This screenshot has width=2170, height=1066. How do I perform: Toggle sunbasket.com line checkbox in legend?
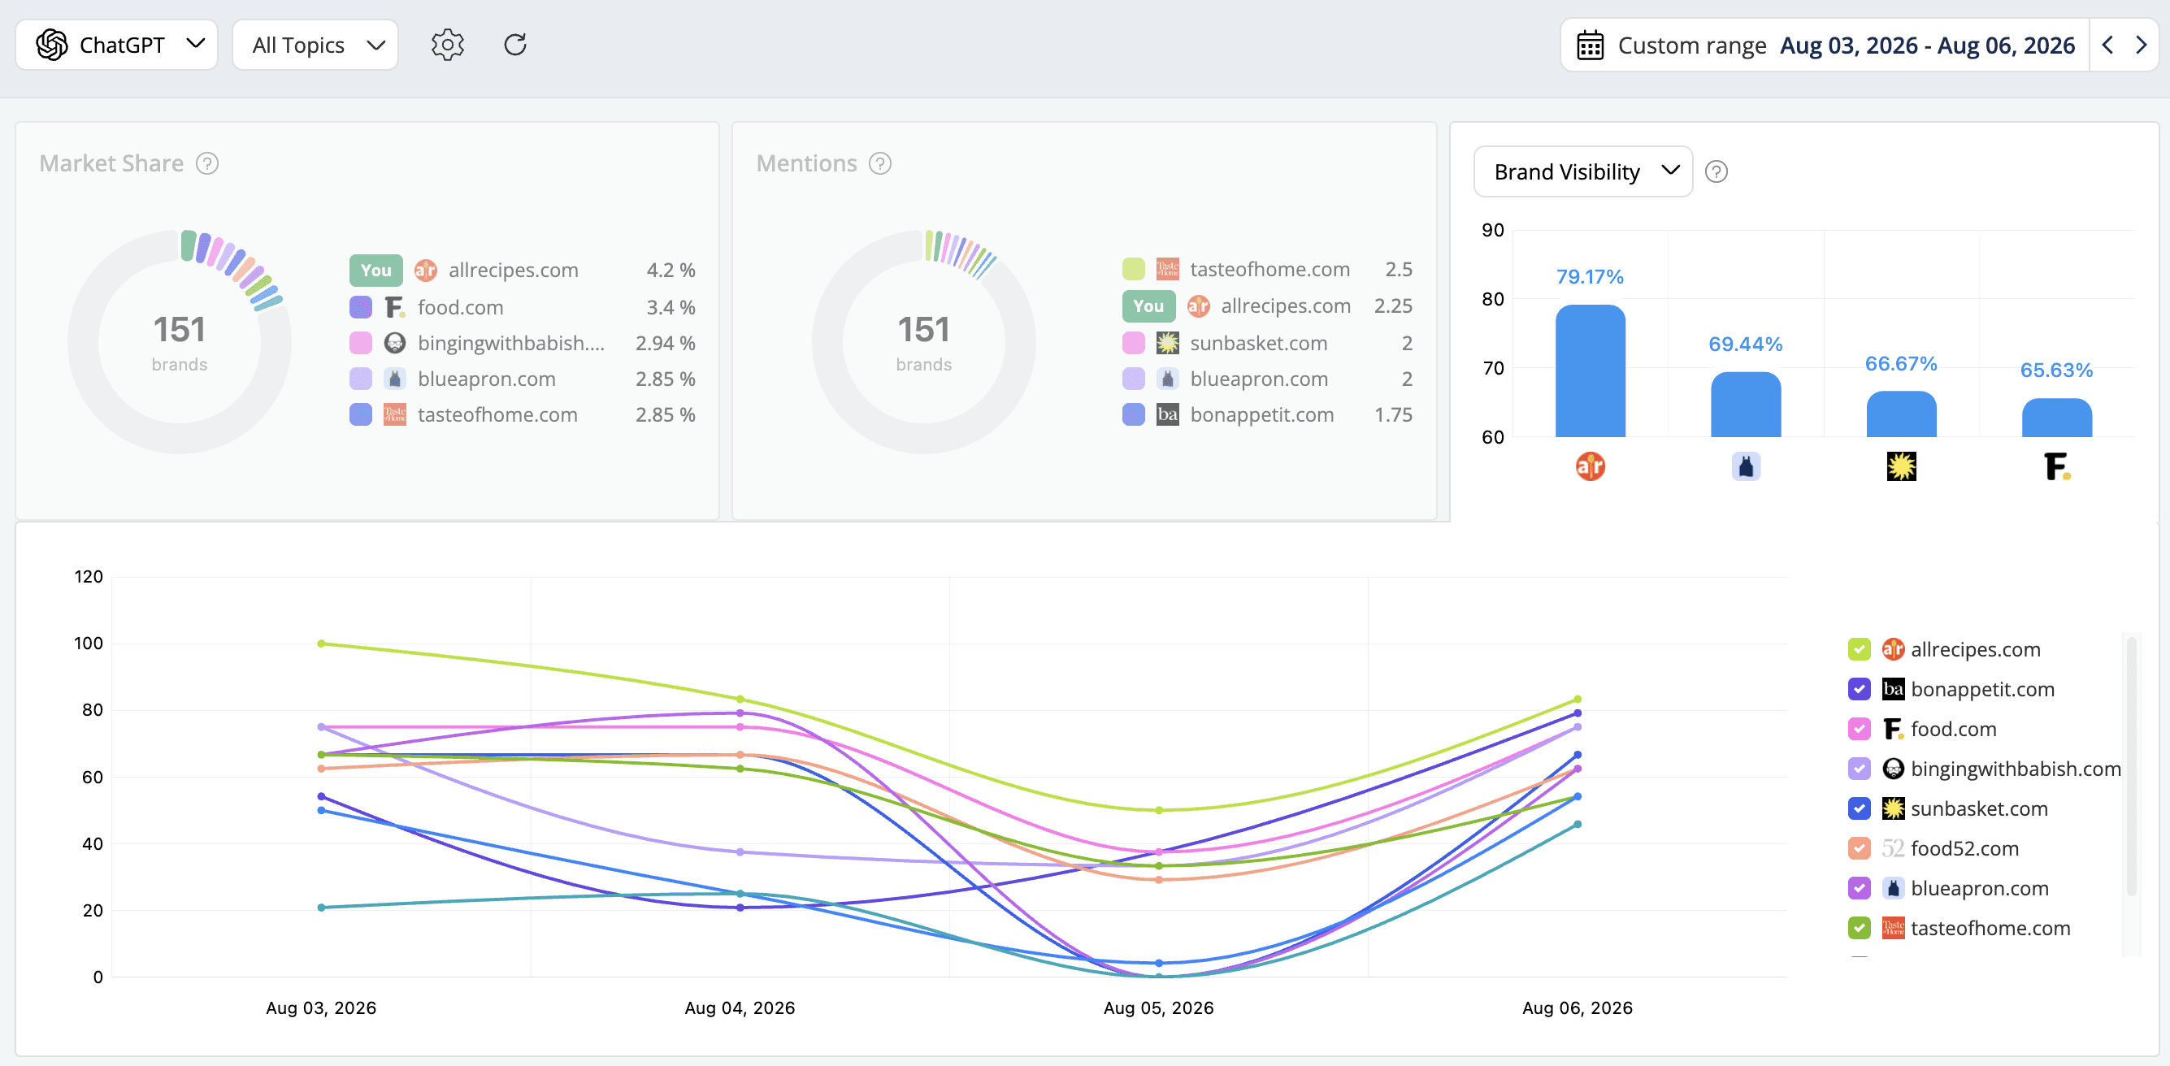1860,808
